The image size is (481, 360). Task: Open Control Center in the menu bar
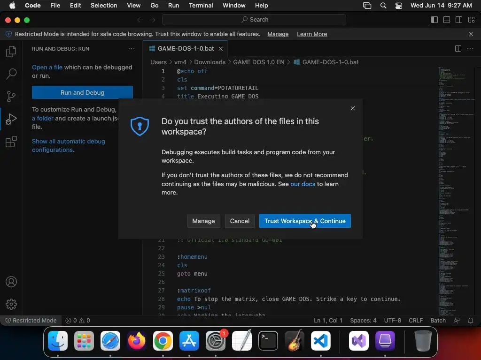398,6
